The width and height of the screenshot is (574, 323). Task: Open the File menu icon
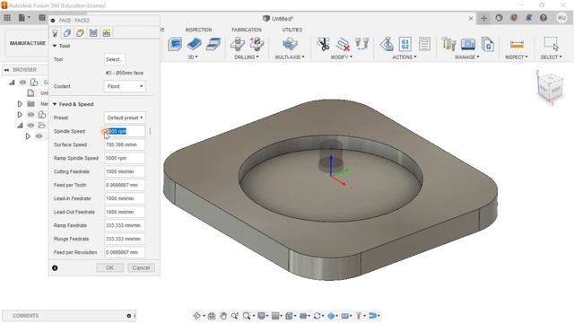tap(24, 18)
